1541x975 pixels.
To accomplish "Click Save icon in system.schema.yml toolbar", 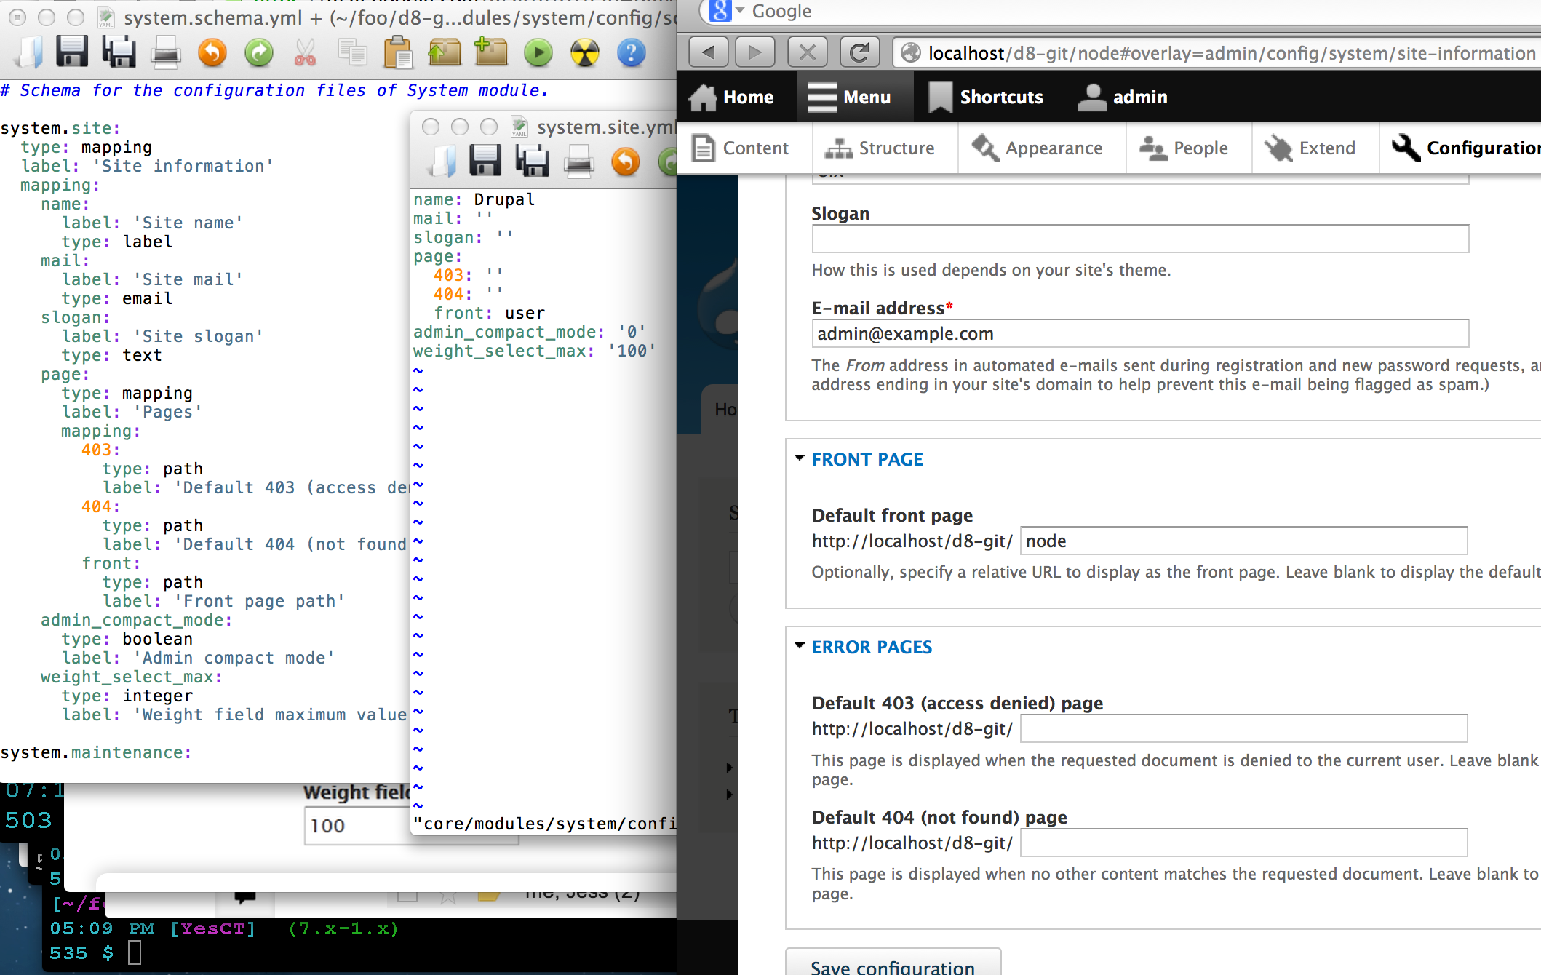I will (x=72, y=52).
